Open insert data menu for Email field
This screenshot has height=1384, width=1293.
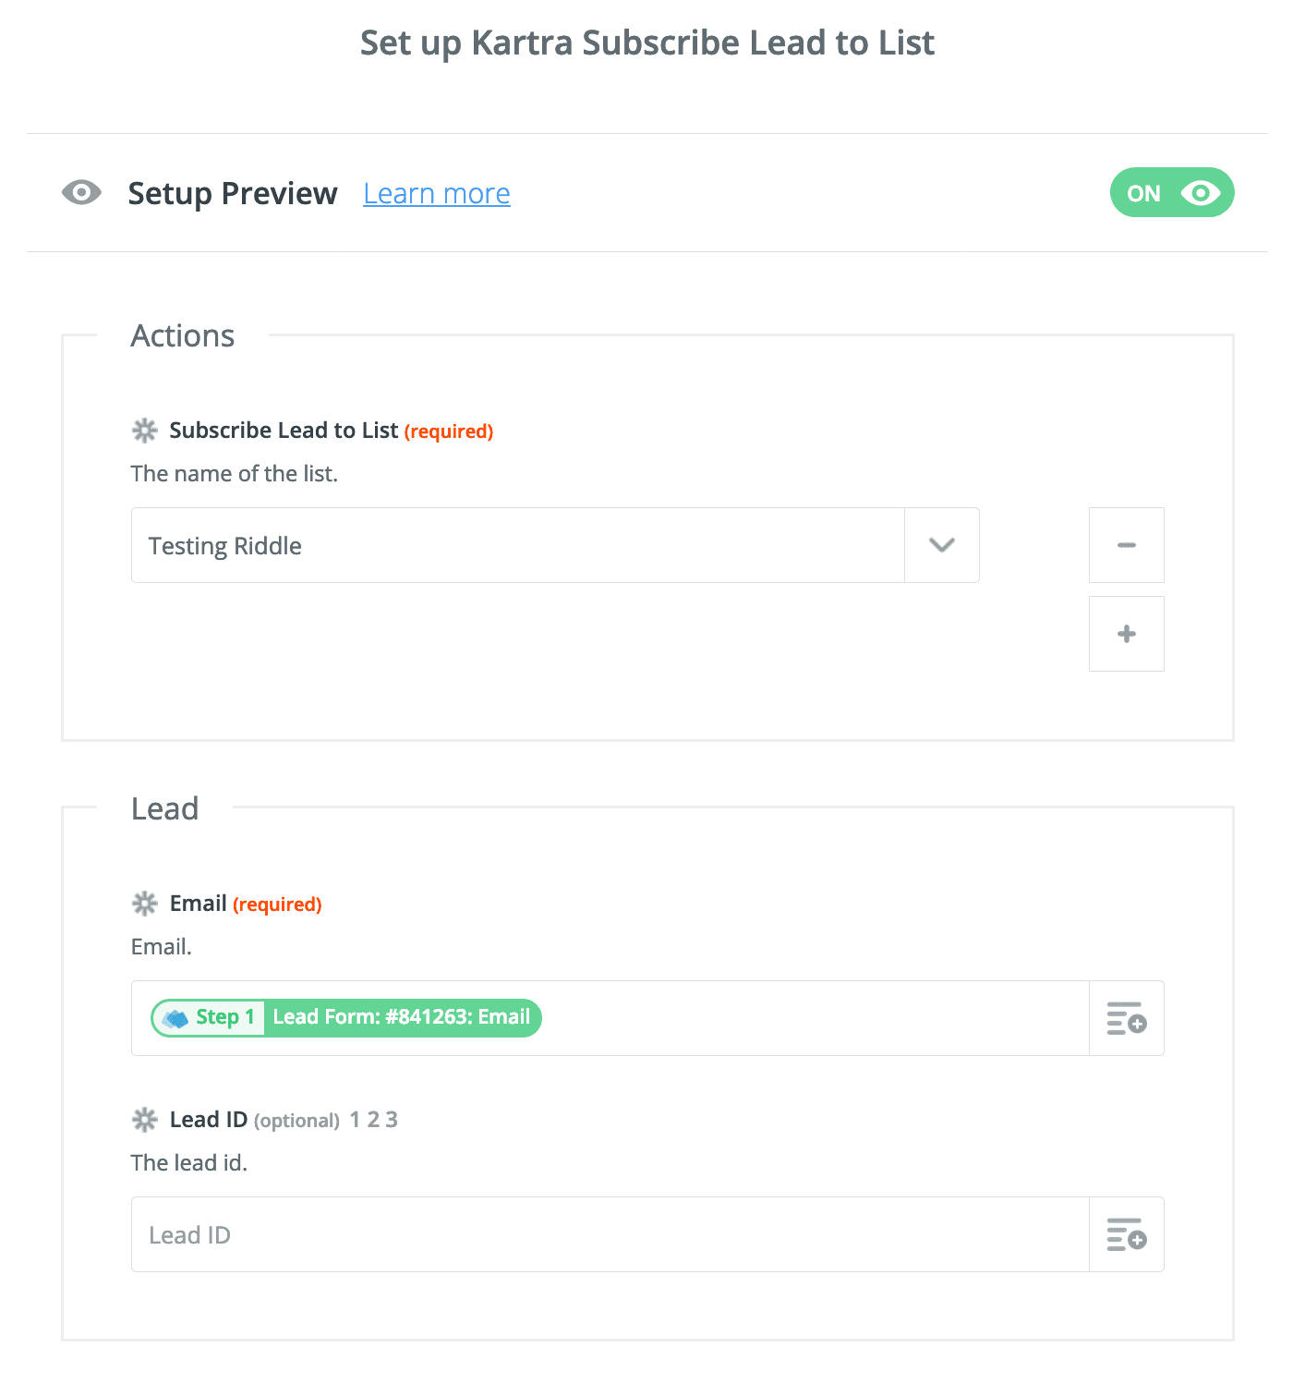pyautogui.click(x=1127, y=1018)
